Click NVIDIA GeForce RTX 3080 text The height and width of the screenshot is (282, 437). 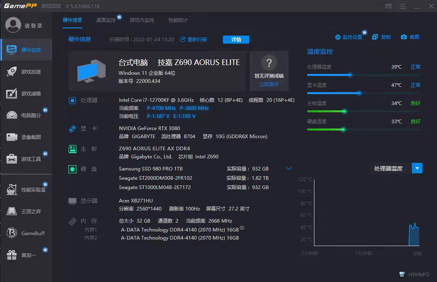pyautogui.click(x=149, y=128)
